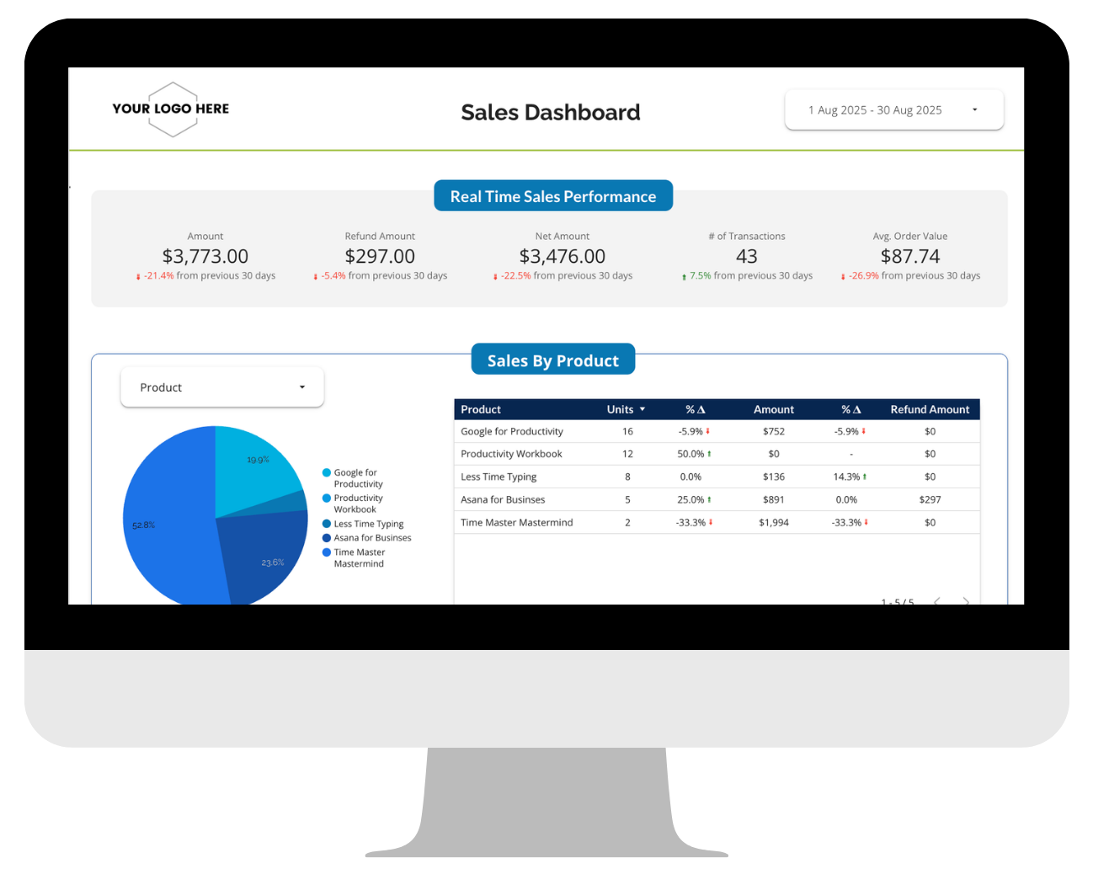This screenshot has width=1093, height=874.
Task: Select the Time Master Mastermind legend dot
Action: click(327, 552)
